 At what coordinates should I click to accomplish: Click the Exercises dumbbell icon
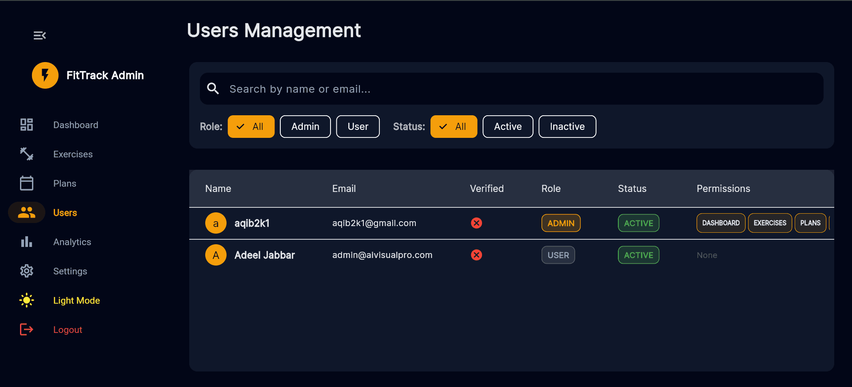coord(27,154)
